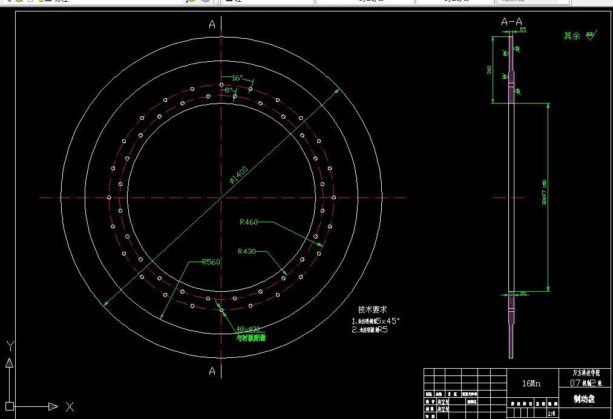Select the section marker A above the disc
The height and width of the screenshot is (419, 613).
coord(212,25)
